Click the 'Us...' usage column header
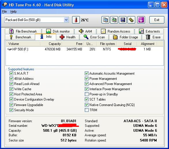 [90, 44]
